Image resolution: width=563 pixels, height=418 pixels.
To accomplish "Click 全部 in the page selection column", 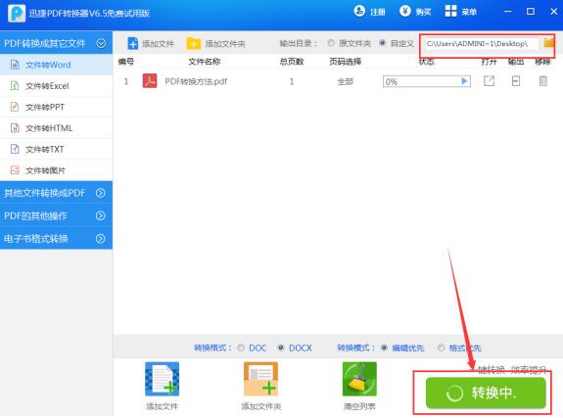I will coord(345,81).
